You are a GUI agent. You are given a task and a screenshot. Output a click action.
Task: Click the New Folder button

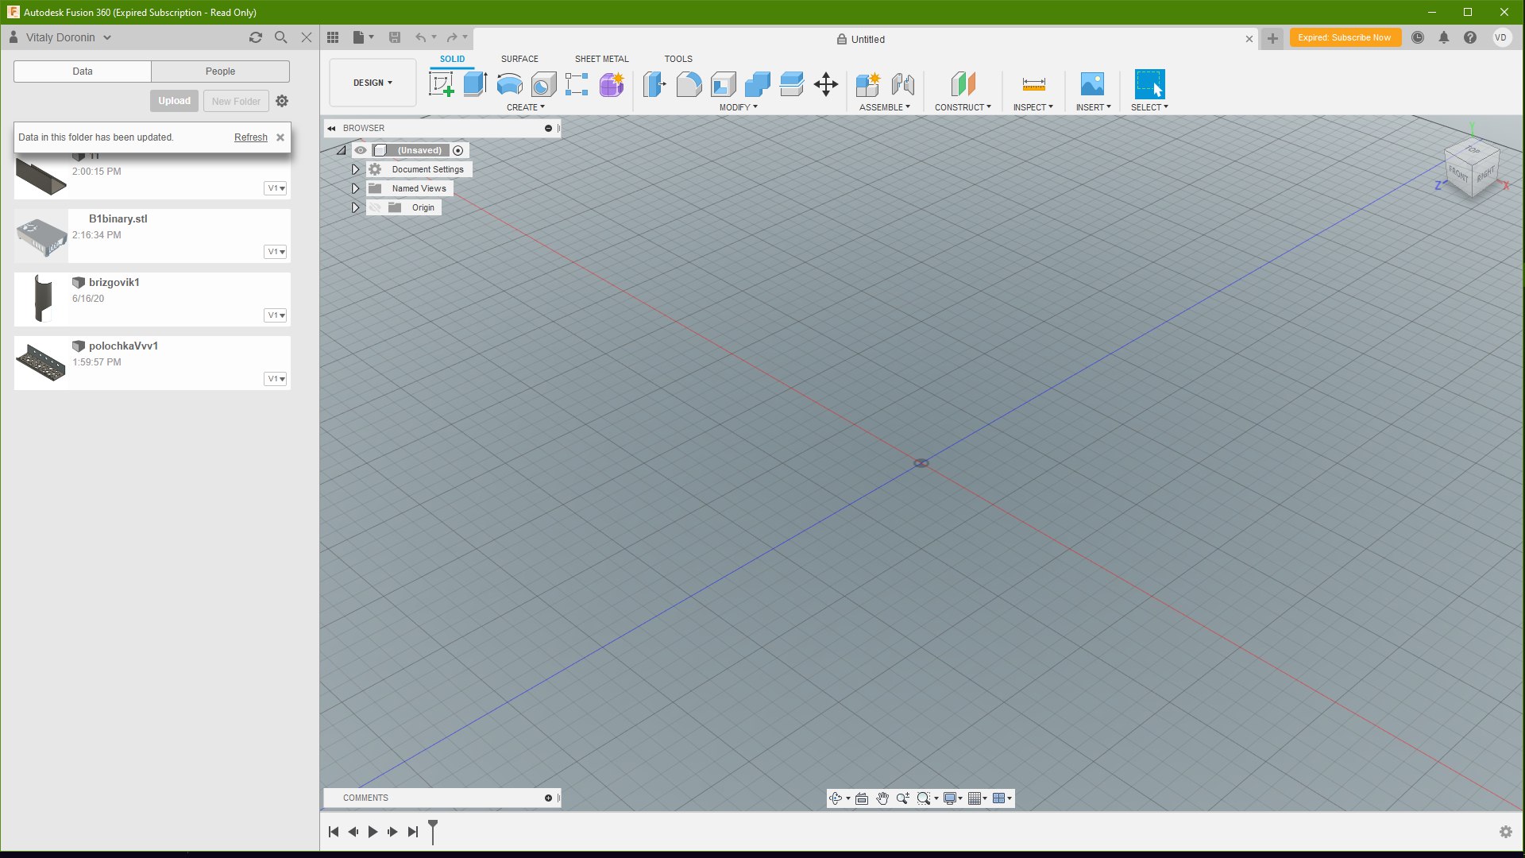pos(236,101)
